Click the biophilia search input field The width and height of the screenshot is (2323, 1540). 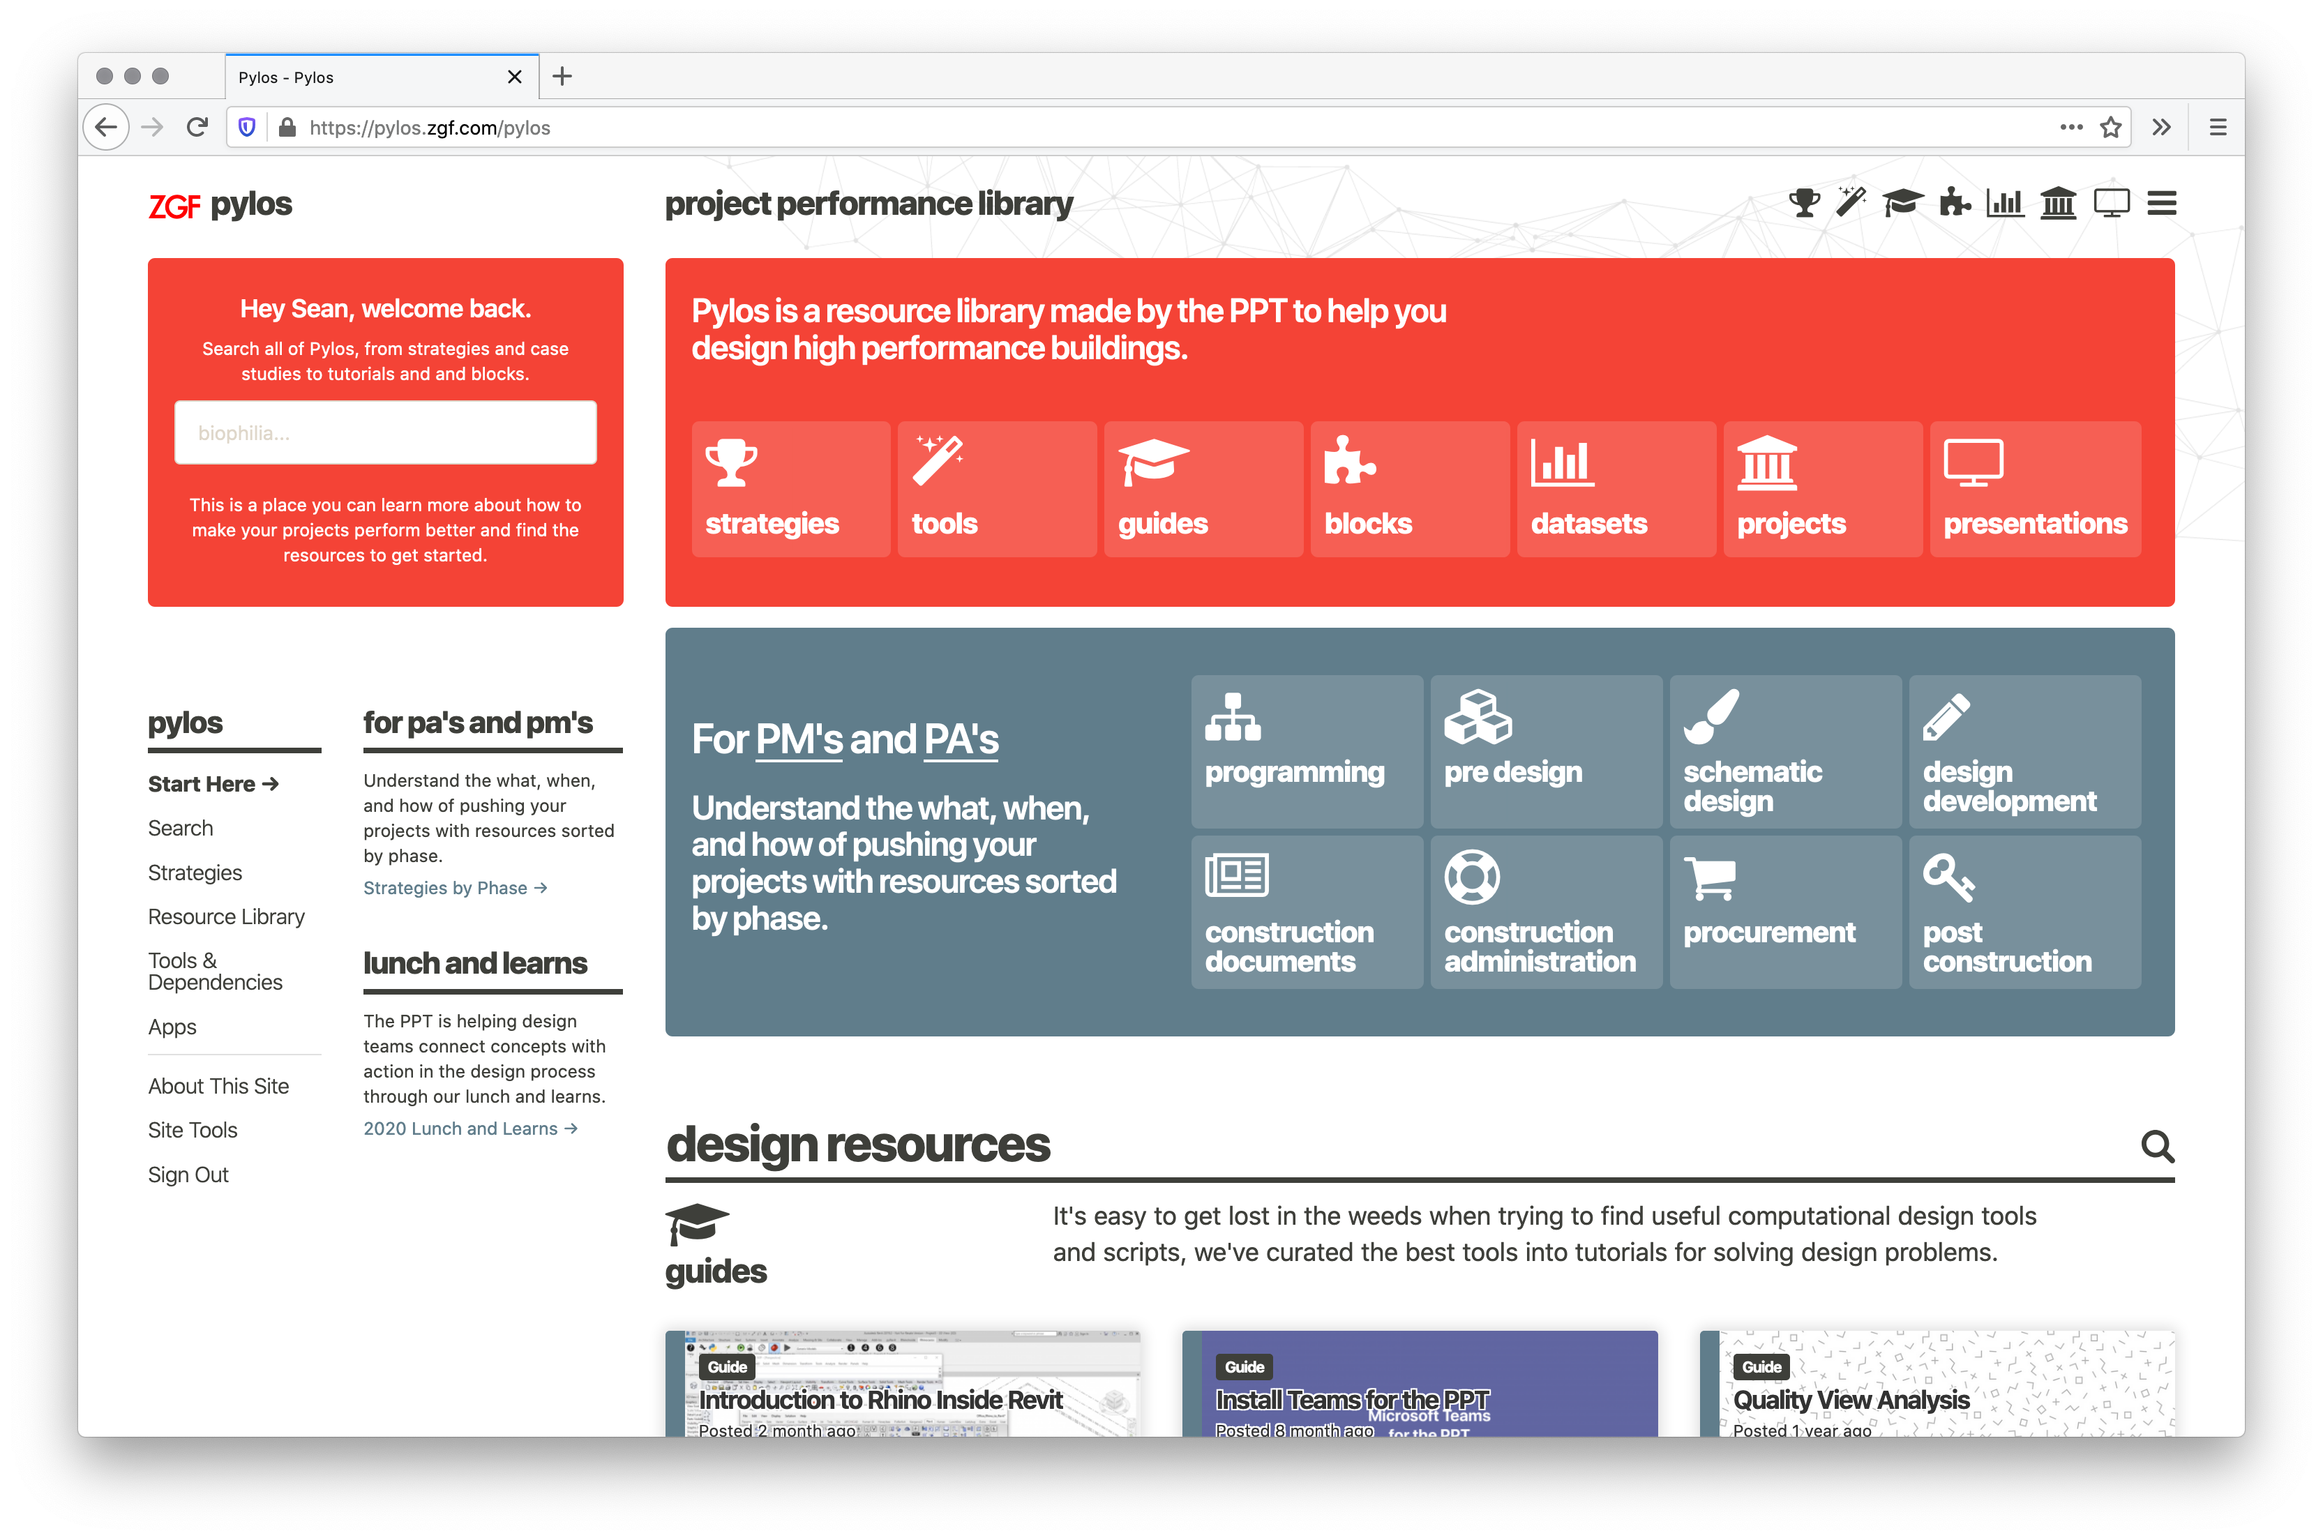coord(385,433)
